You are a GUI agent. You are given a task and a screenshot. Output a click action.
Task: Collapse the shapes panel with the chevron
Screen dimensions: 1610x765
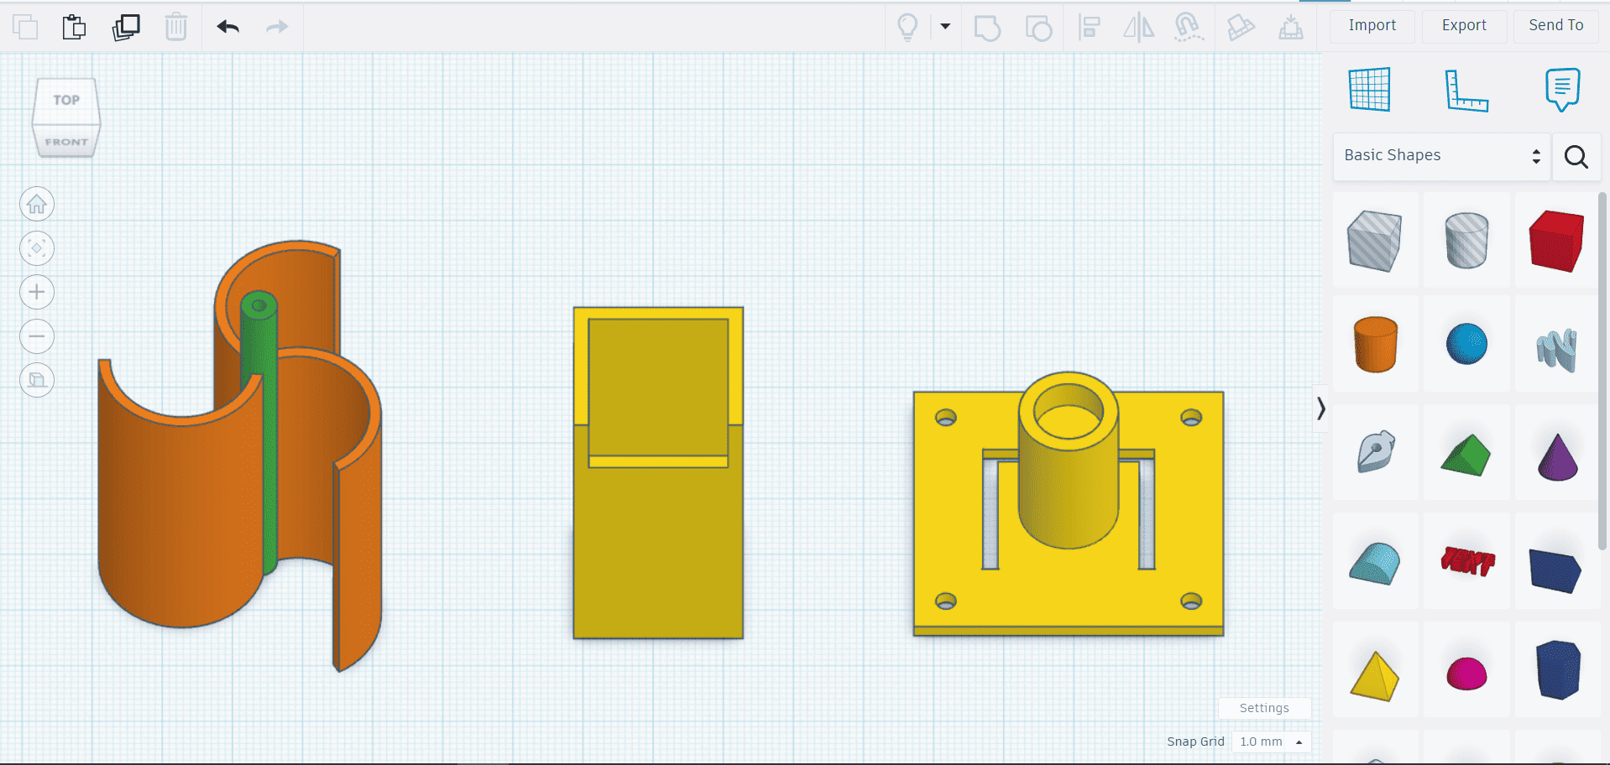click(x=1320, y=409)
